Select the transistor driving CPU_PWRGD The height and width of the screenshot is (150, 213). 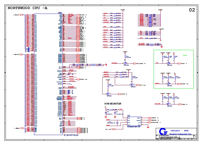tap(125, 63)
